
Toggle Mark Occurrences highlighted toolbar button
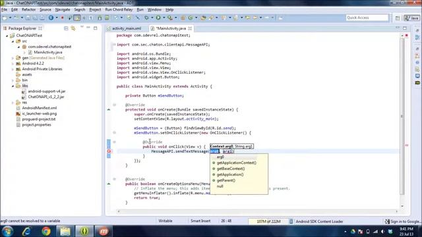77,18
